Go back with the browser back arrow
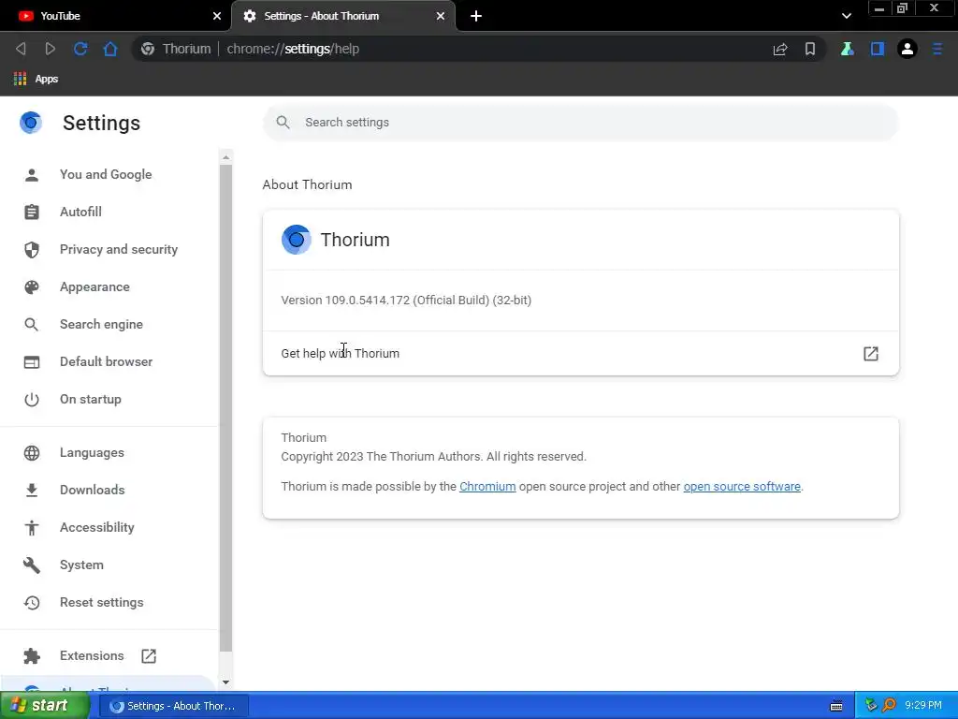Viewport: 958px width, 719px height. tap(21, 49)
